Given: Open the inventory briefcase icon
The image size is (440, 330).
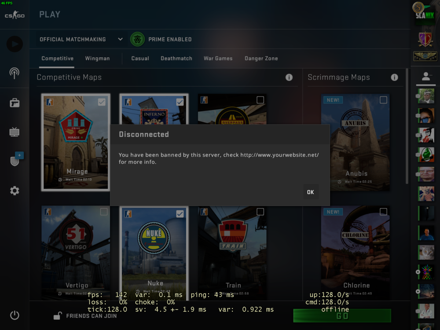Looking at the screenshot, I should [15, 103].
